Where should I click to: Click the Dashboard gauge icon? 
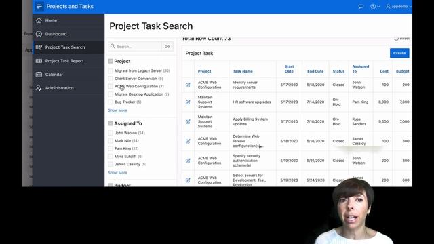pos(39,34)
